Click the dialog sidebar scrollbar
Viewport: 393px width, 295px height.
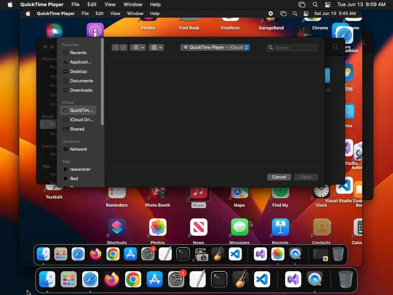(102, 81)
